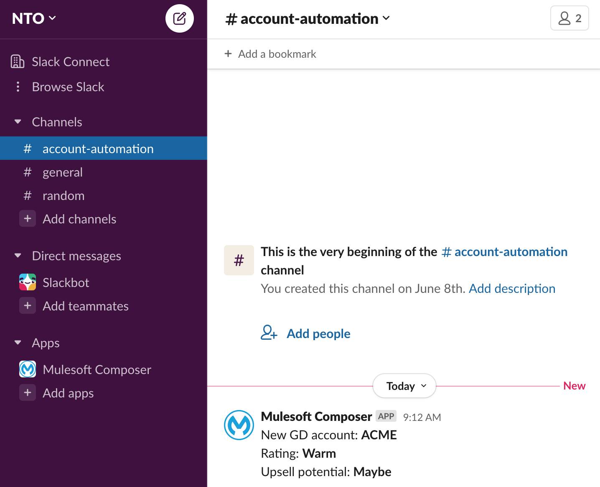Click the Mulesoft Composer avatar in message
600x487 pixels.
coord(239,425)
